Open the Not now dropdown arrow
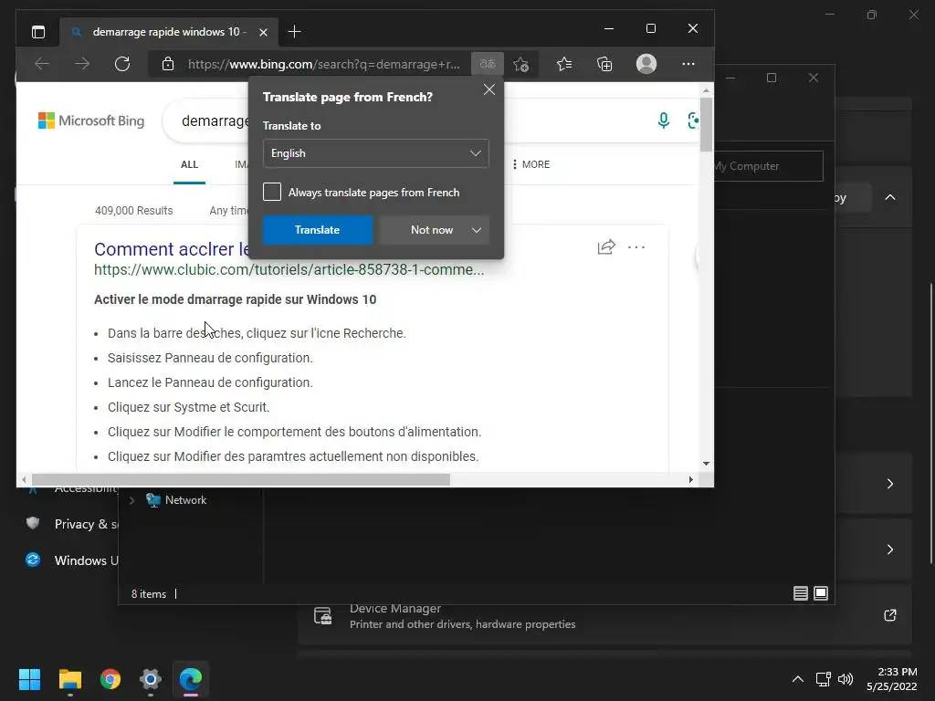Viewport: 935px width, 701px height. pyautogui.click(x=477, y=230)
